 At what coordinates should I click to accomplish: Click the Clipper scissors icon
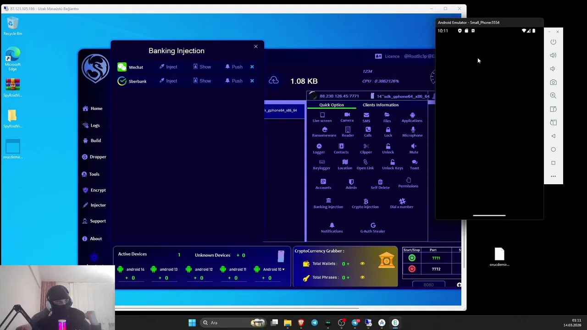(x=366, y=146)
